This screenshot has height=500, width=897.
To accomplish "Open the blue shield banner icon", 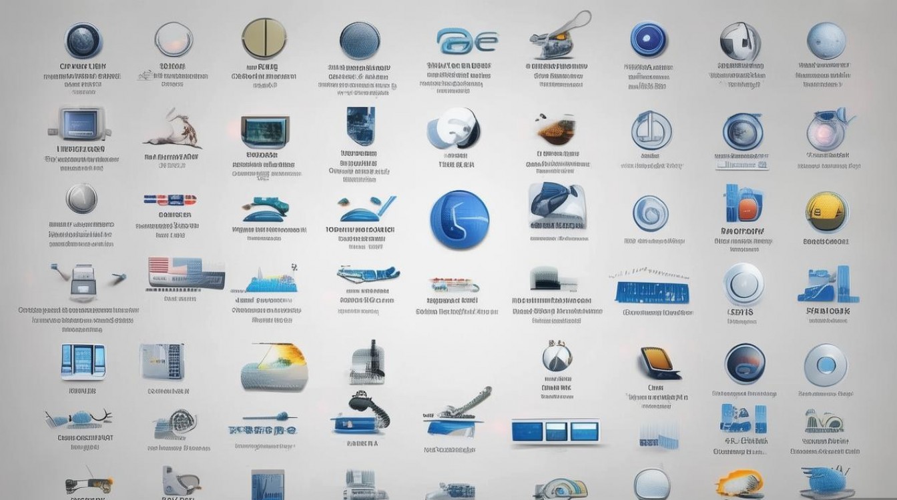I will [x=360, y=126].
